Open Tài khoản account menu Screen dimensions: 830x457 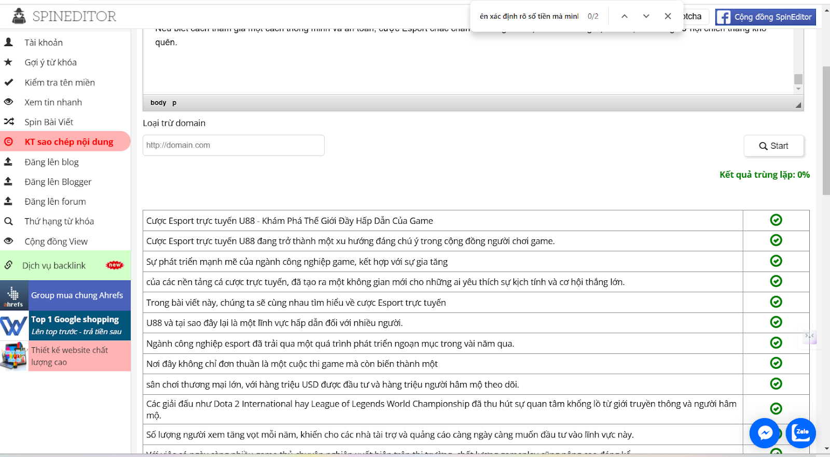point(44,42)
